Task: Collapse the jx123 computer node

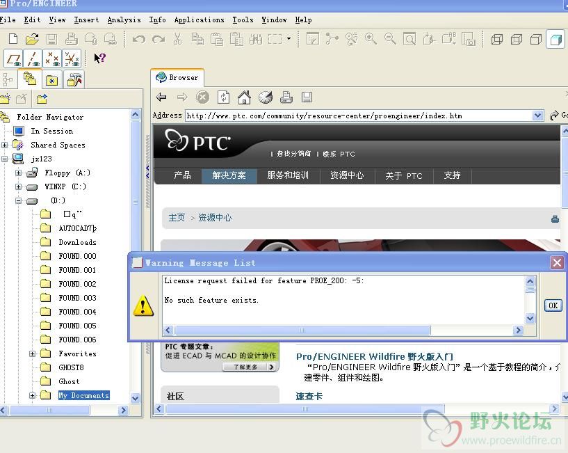Action: (4, 159)
